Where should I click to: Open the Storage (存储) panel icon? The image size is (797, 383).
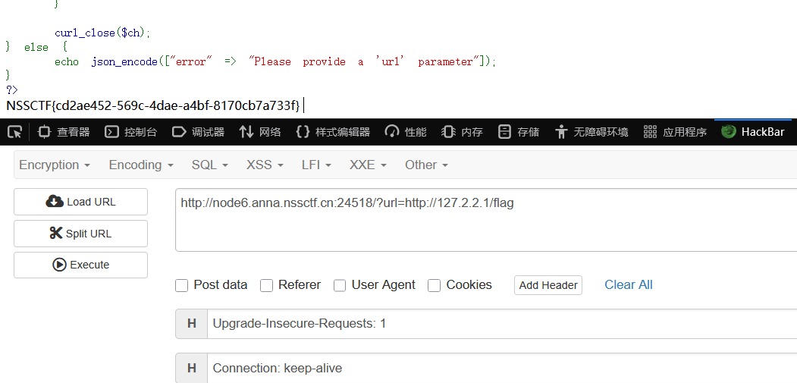click(x=504, y=132)
